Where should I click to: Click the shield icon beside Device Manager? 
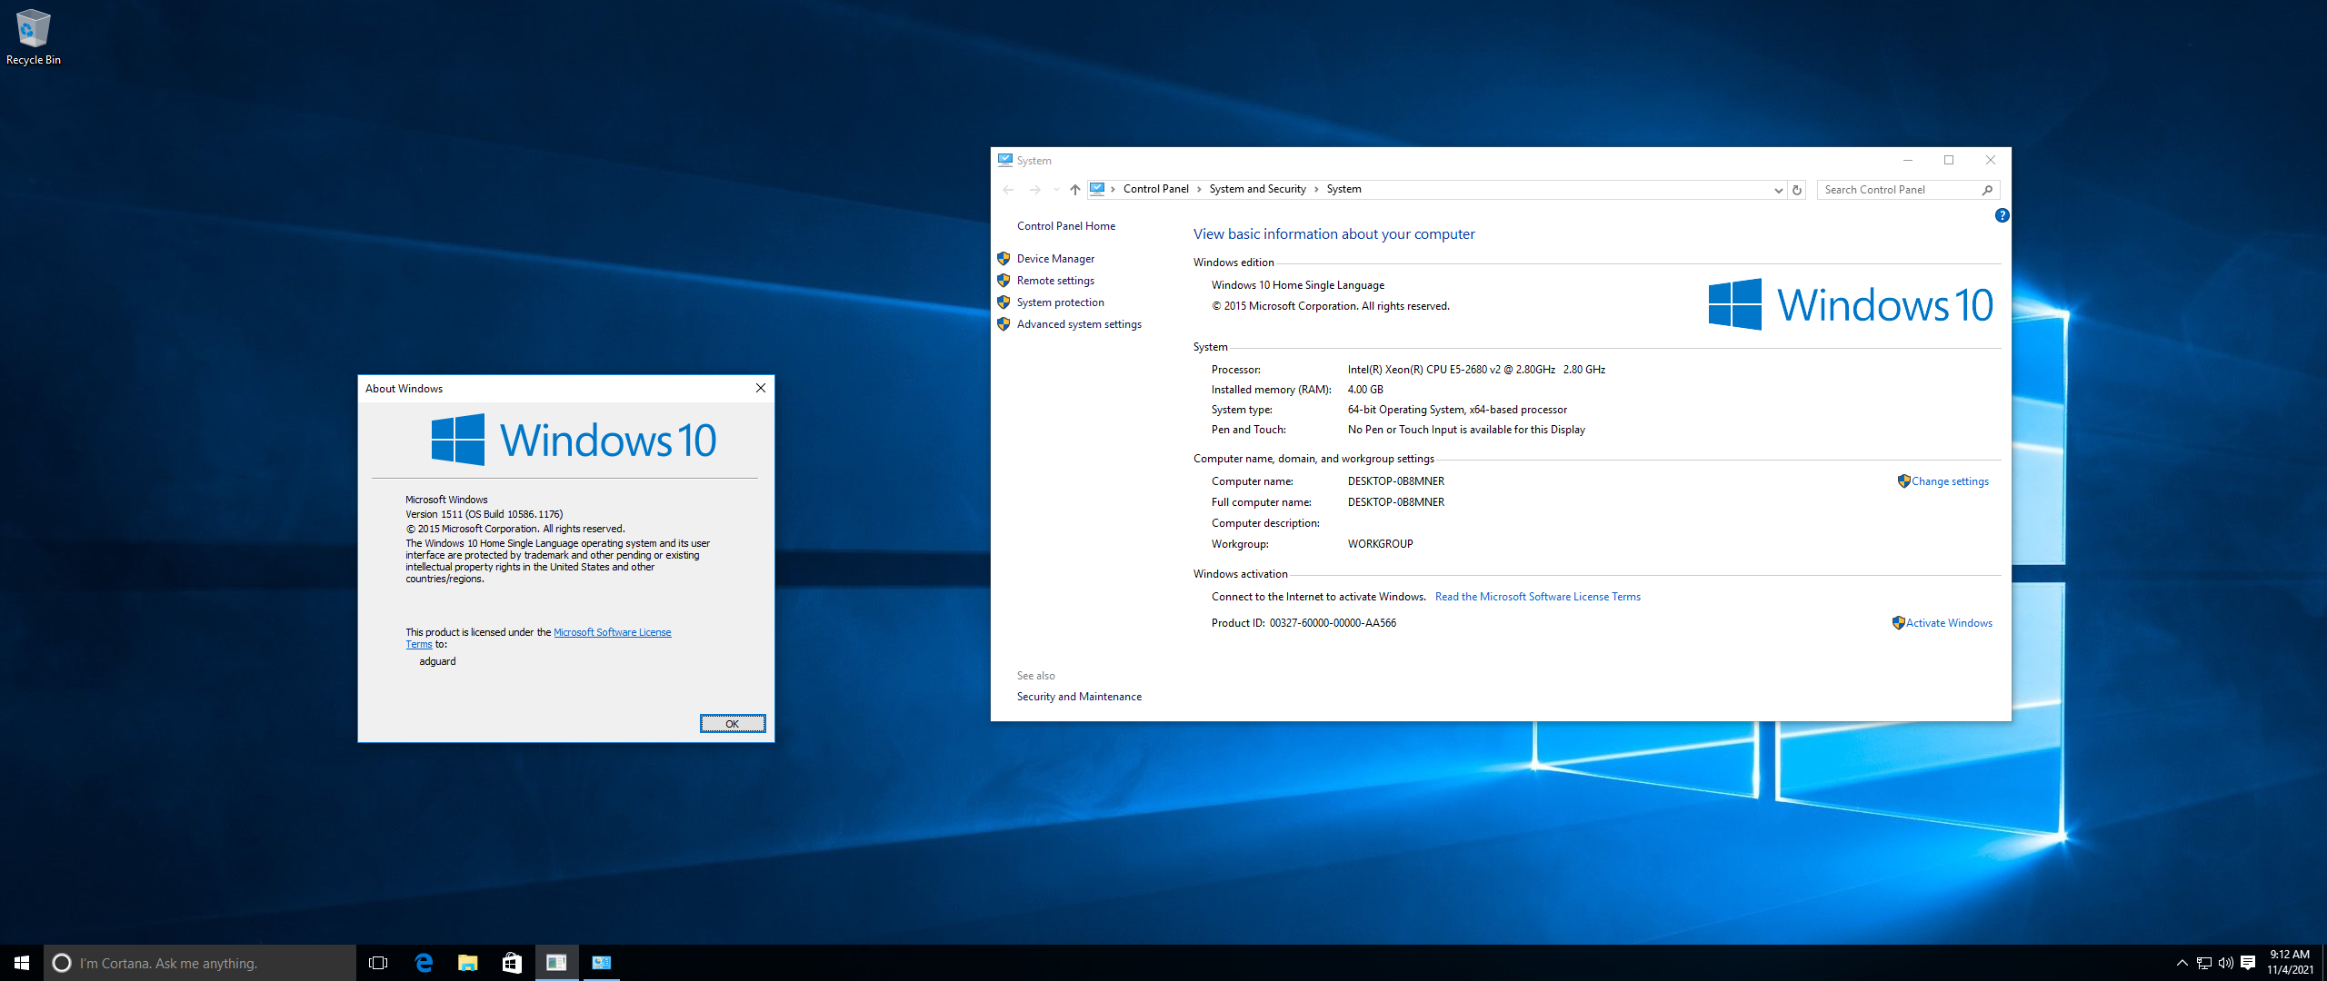click(x=1004, y=259)
